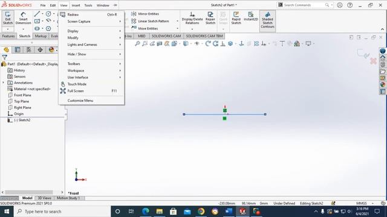Open the Modify submenu
387x217 pixels.
(x=91, y=37)
